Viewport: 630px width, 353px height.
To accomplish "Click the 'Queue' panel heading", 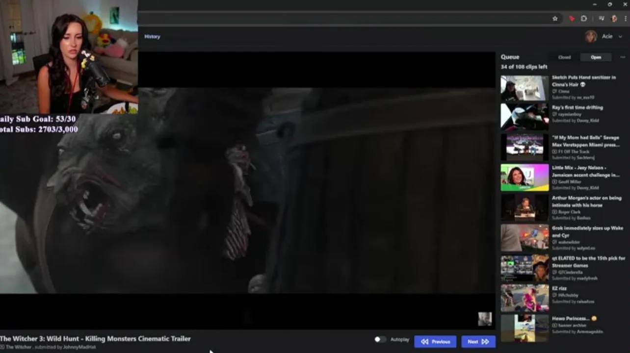I will pyautogui.click(x=510, y=57).
